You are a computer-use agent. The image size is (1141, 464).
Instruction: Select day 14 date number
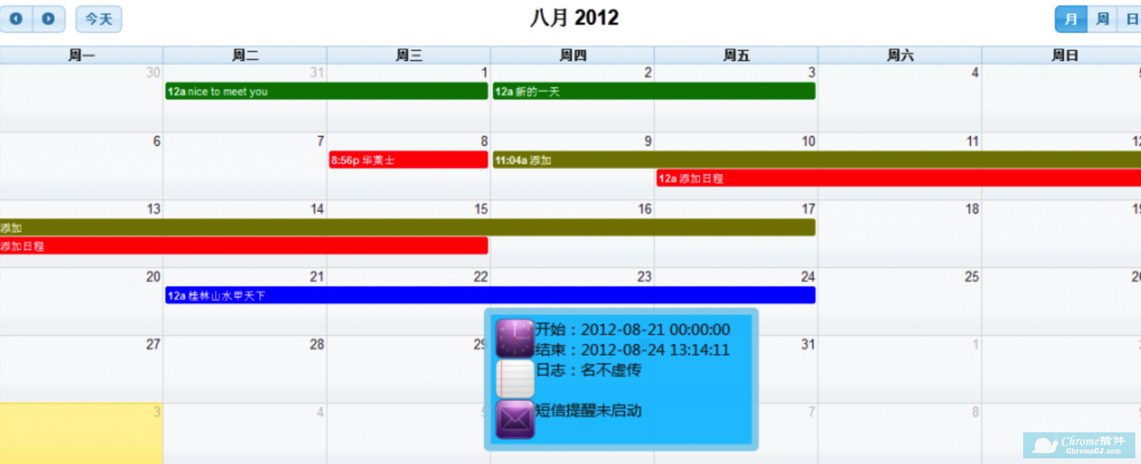point(317,209)
